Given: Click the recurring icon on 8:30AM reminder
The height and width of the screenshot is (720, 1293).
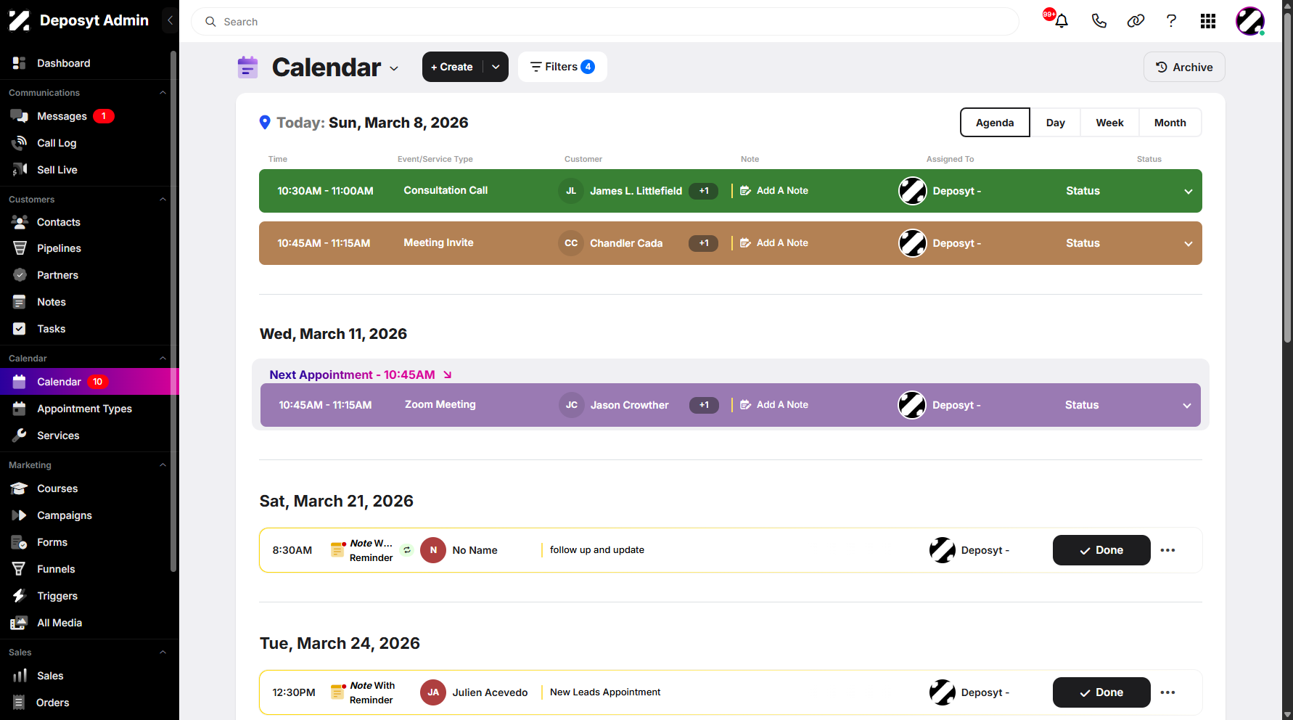Looking at the screenshot, I should pyautogui.click(x=407, y=550).
